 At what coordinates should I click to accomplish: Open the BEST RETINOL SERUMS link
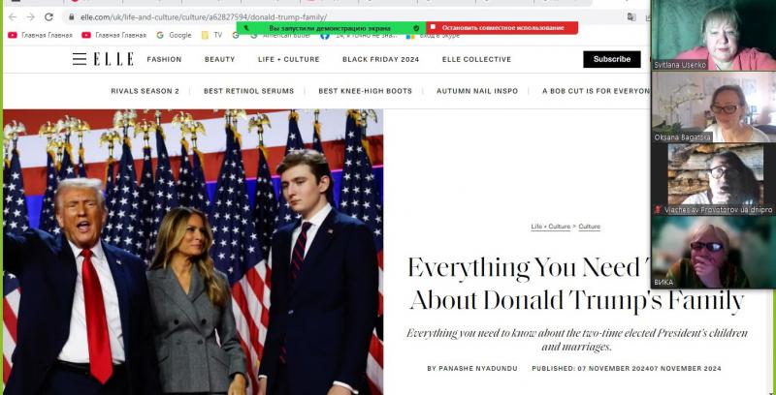249,91
